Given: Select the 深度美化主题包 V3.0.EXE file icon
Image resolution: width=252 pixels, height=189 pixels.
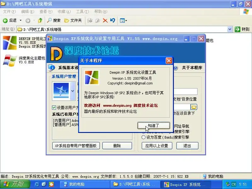Looking at the screenshot, I should tap(10, 60).
